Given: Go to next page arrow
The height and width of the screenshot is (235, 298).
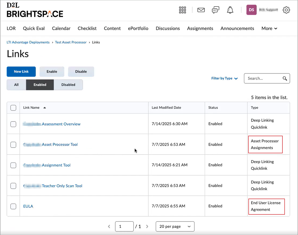Looking at the screenshot, I should click(147, 227).
